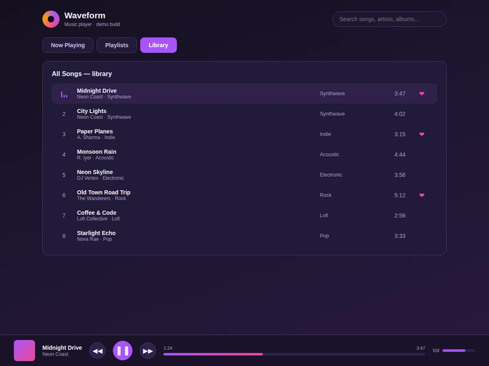Open the Now Playing tab
Viewport: 489px width, 366px height.
68,45
